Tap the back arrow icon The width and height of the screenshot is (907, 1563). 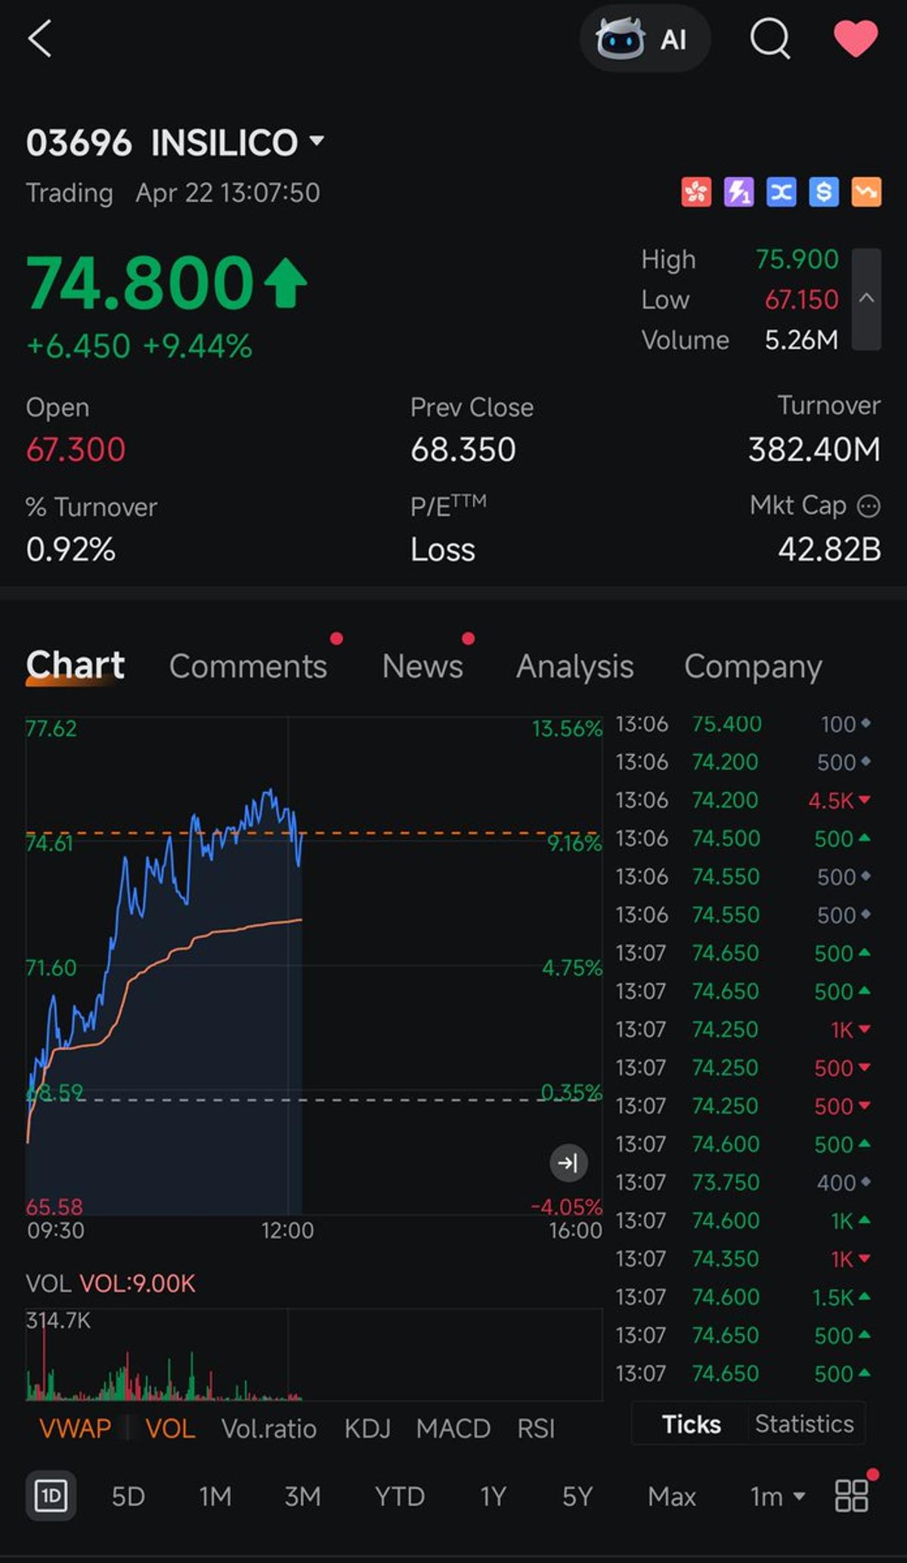40,39
